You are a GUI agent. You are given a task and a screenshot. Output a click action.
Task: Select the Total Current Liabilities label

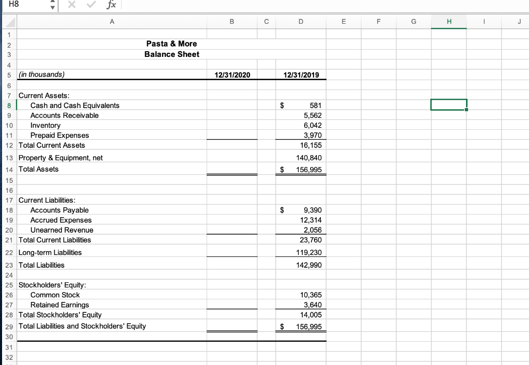click(x=55, y=240)
